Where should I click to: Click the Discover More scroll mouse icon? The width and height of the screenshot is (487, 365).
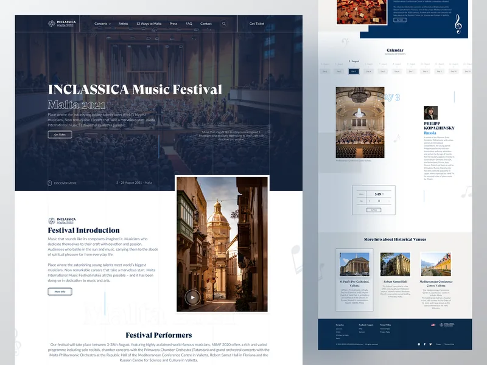tap(49, 183)
